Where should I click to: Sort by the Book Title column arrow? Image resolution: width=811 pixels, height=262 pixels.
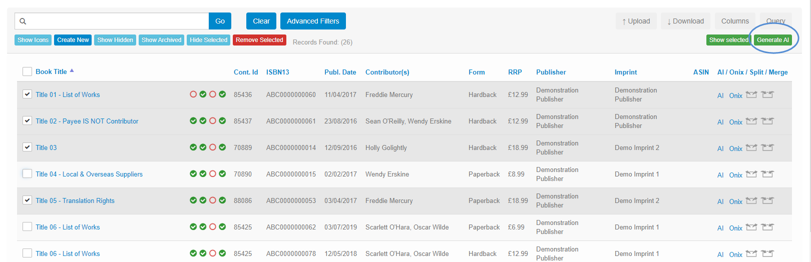point(72,71)
